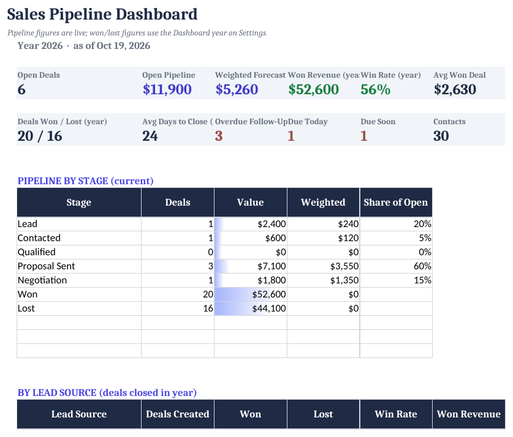
Task: Click the Proposal Sent value cell $7,100
Action: click(x=251, y=266)
